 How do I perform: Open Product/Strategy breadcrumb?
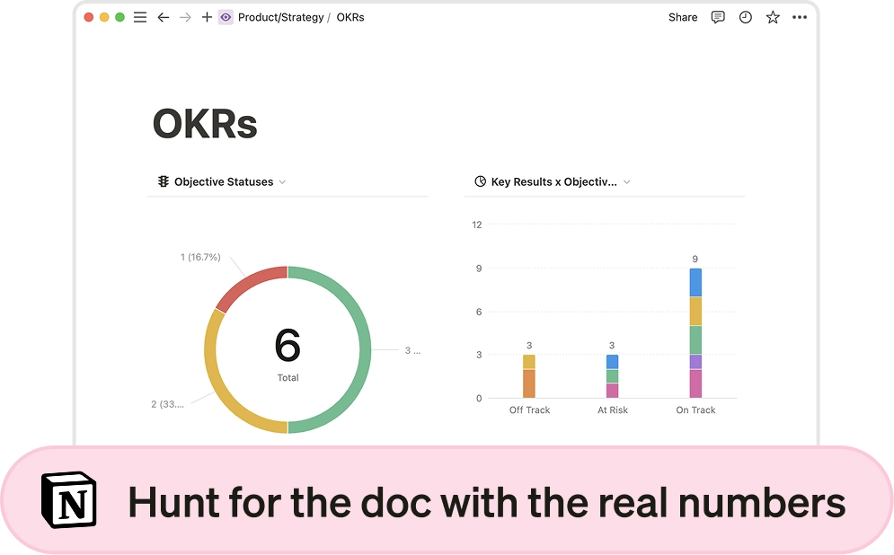(280, 17)
